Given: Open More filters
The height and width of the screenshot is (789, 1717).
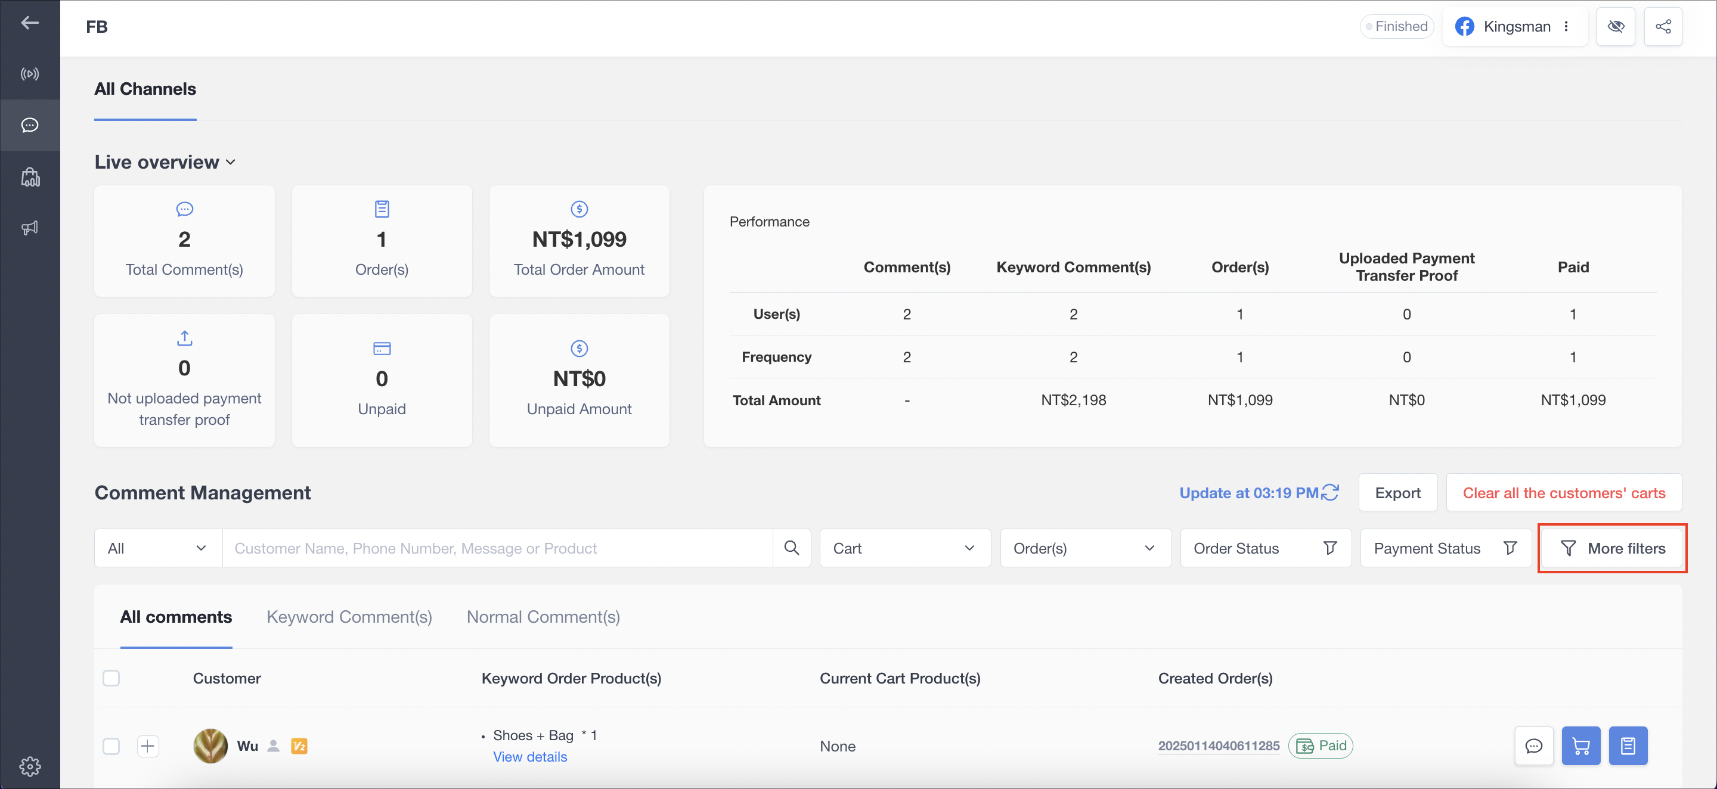Looking at the screenshot, I should 1611,548.
